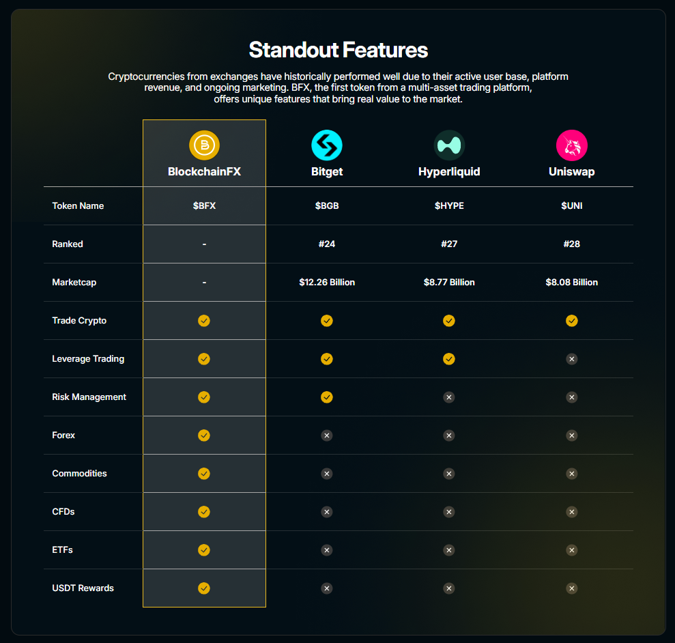Click BlockchainFX's USDT Rewards checkmark

(204, 588)
